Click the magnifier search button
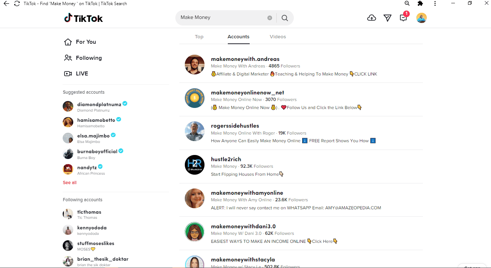Screen dimensions: 491x268 (285, 18)
